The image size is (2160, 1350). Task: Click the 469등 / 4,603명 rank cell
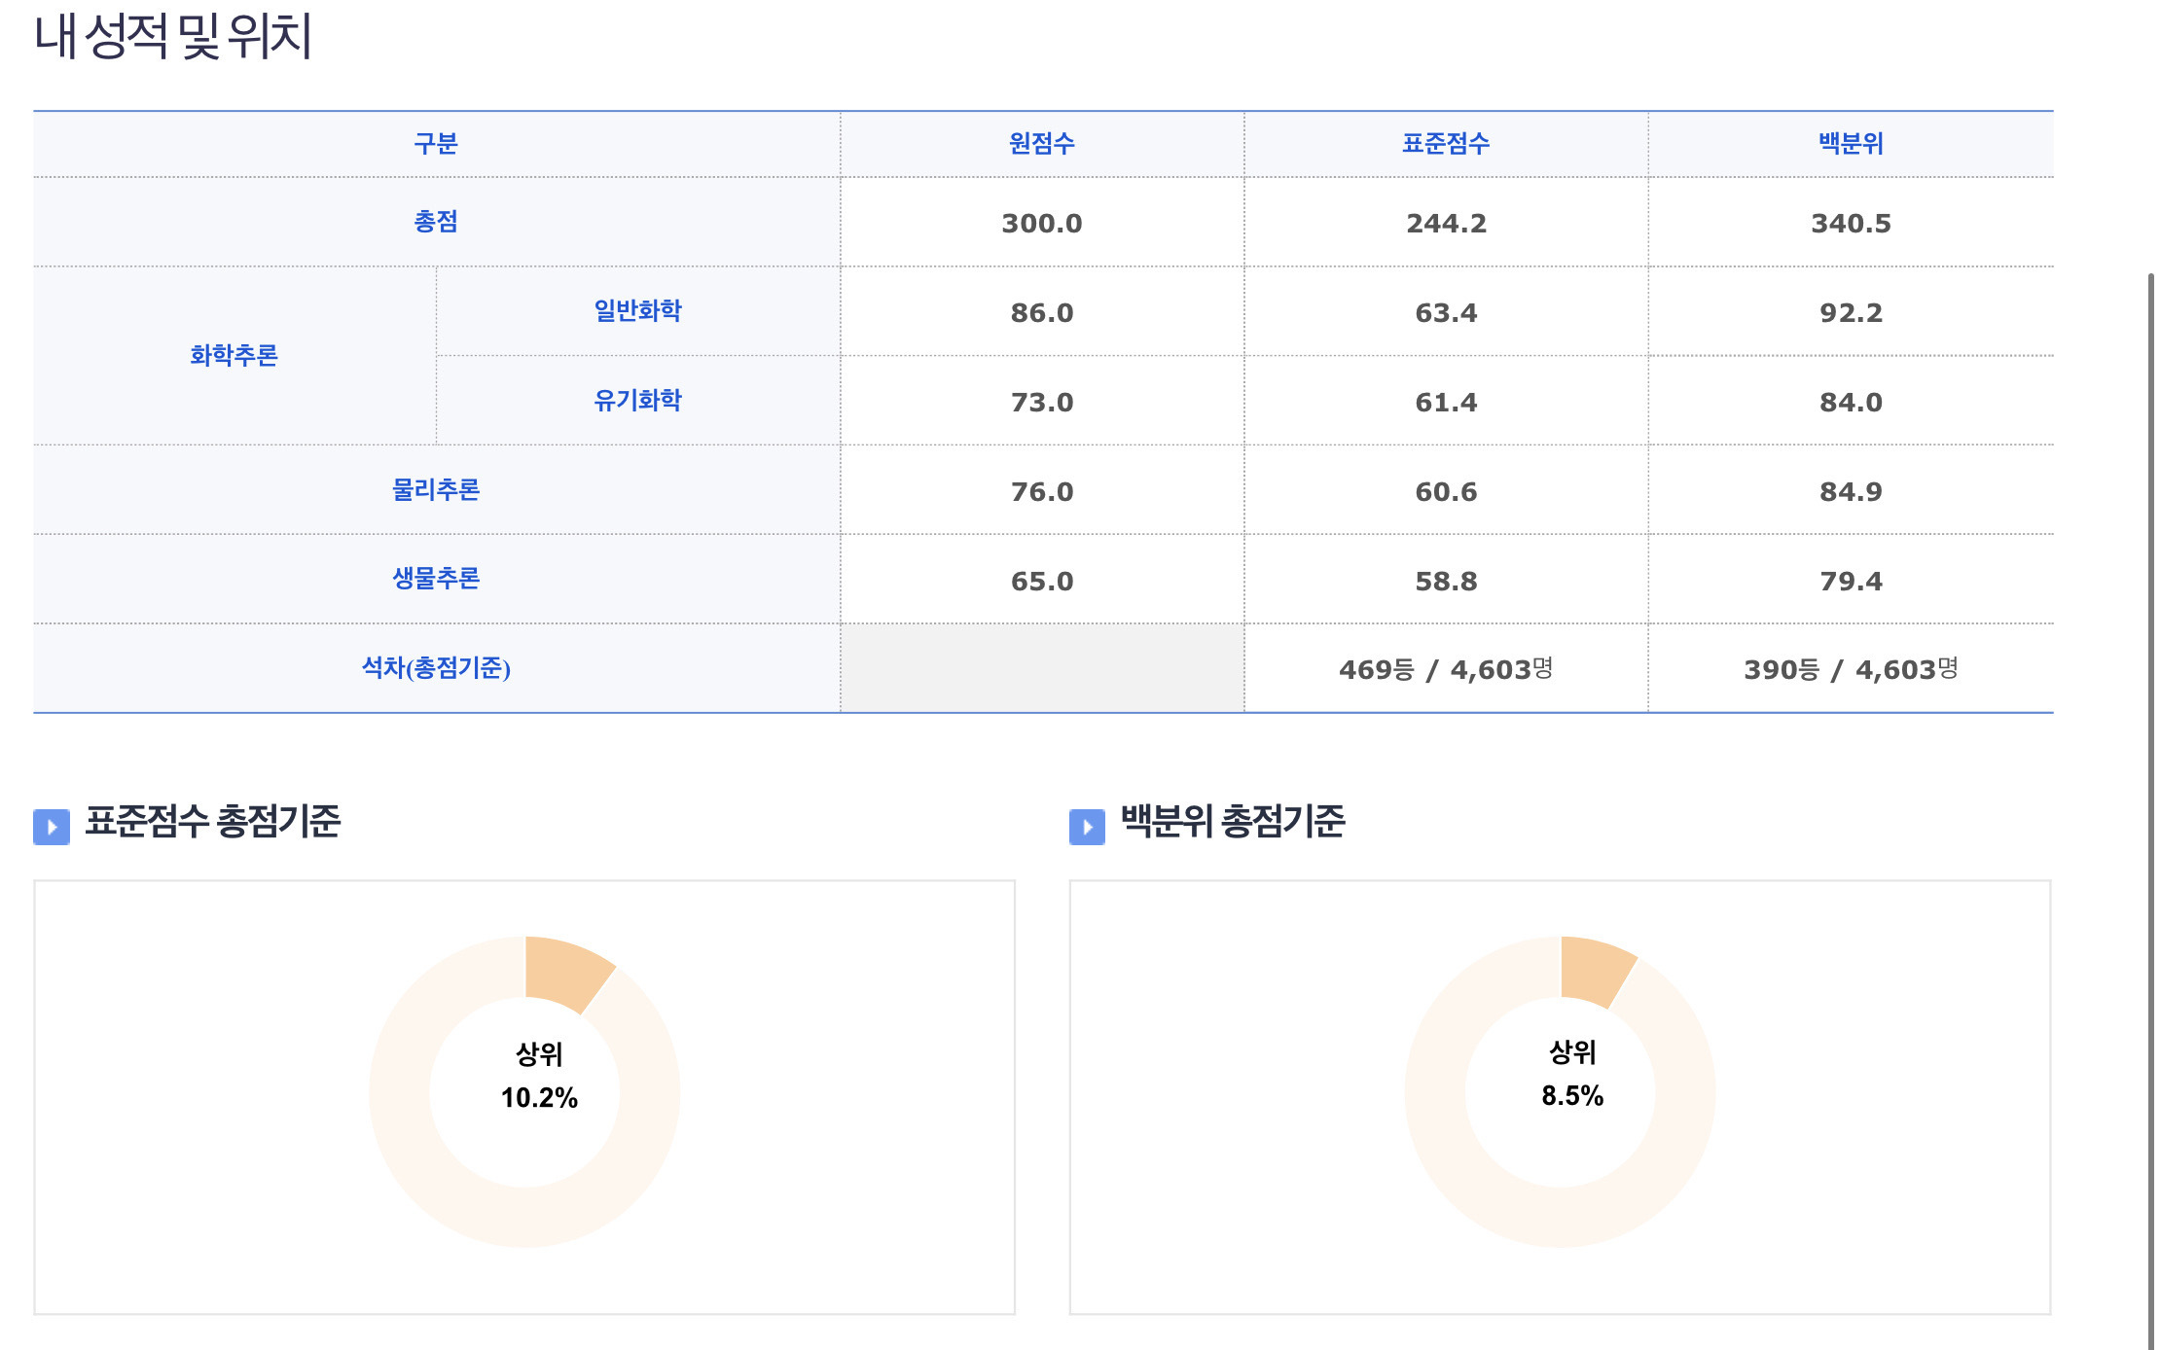pos(1446,669)
